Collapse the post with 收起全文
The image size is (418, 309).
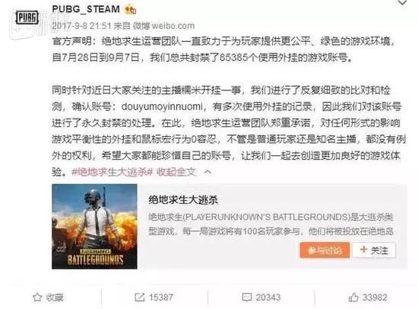click(x=176, y=172)
